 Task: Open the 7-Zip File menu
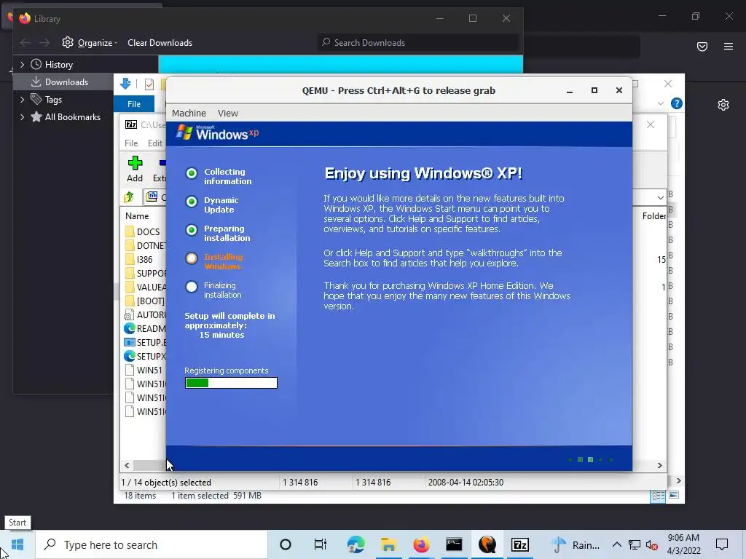tap(131, 143)
